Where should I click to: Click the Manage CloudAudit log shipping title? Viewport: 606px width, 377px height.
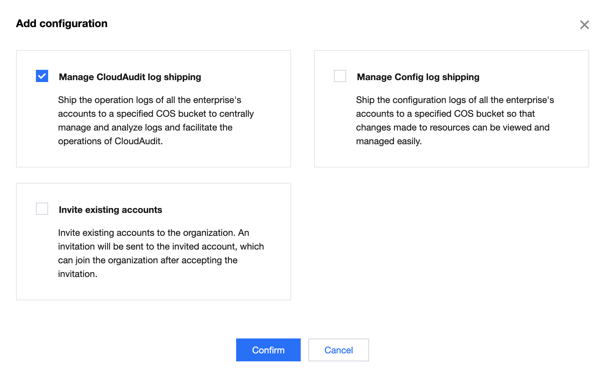pos(130,77)
